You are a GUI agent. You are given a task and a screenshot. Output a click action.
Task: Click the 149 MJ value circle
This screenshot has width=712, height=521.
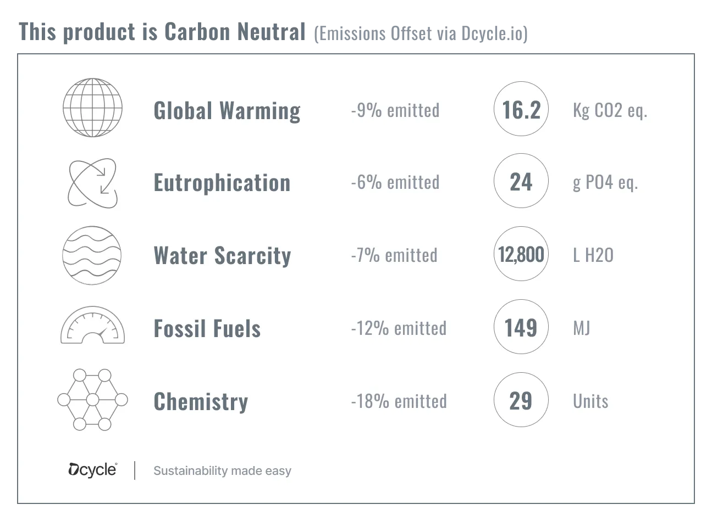pyautogui.click(x=521, y=327)
